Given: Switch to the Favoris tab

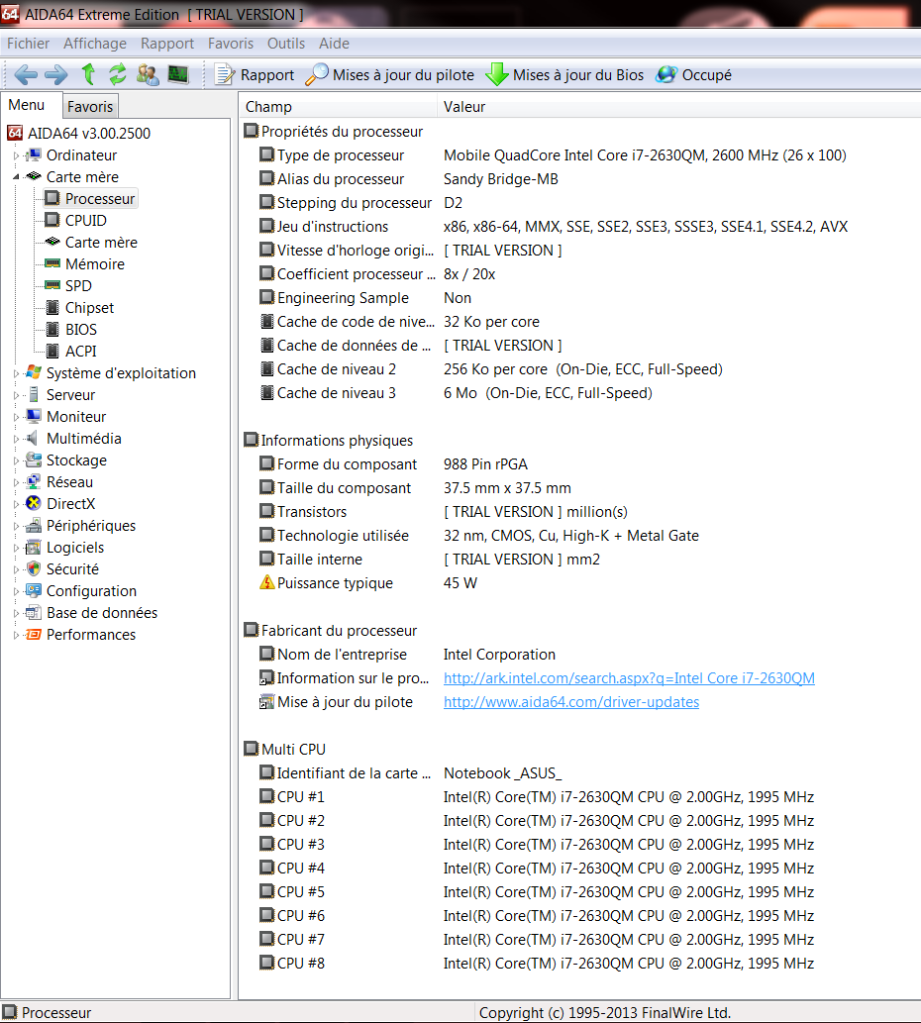Looking at the screenshot, I should click(90, 106).
